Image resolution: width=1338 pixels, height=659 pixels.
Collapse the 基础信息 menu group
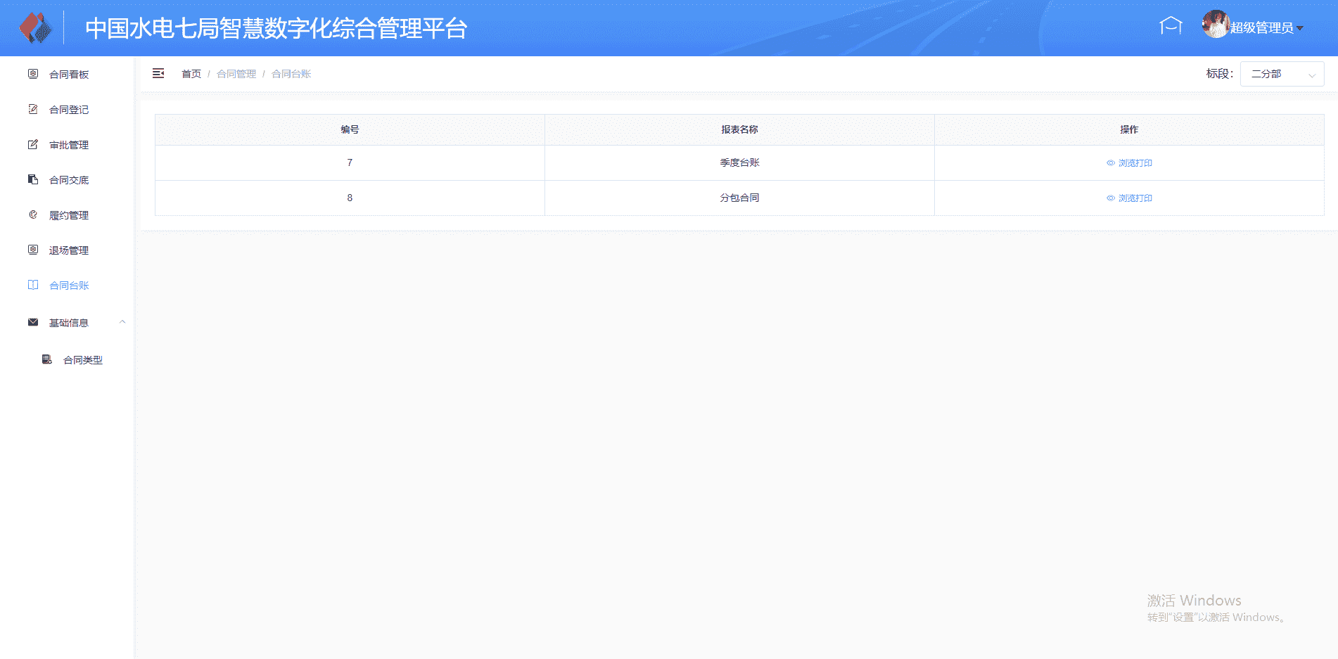click(x=122, y=322)
